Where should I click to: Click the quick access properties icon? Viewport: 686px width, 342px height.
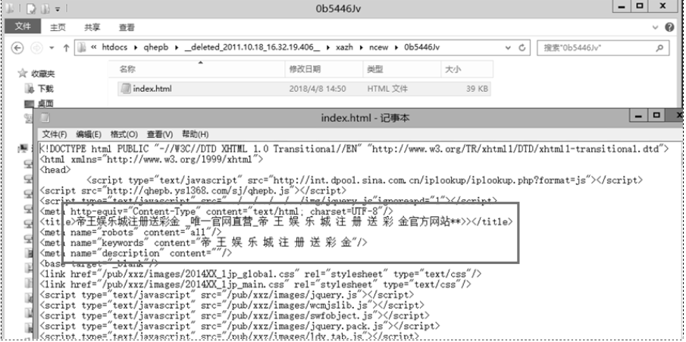pos(30,8)
